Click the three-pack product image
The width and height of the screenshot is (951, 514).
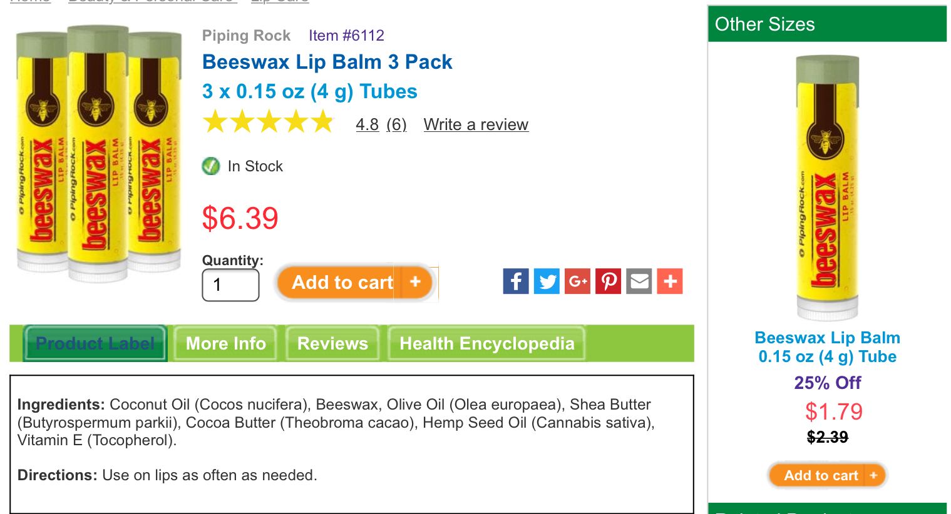pos(98,153)
